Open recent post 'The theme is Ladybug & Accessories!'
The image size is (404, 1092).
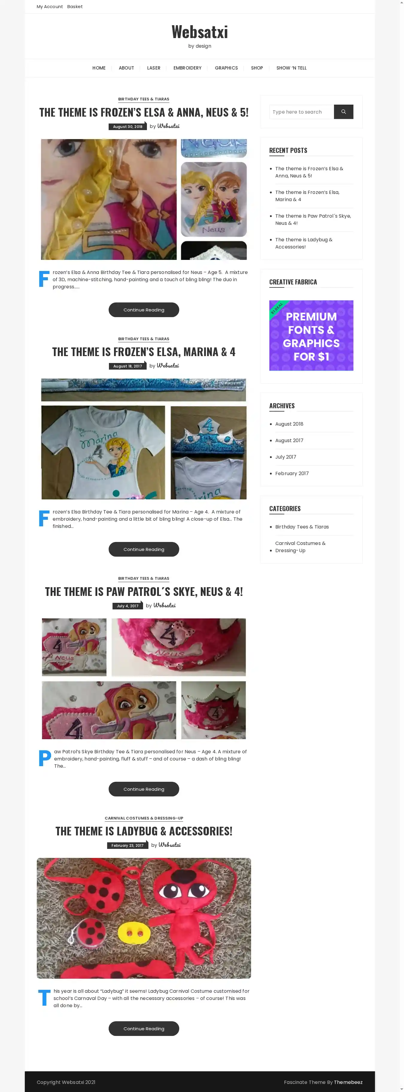pyautogui.click(x=304, y=243)
